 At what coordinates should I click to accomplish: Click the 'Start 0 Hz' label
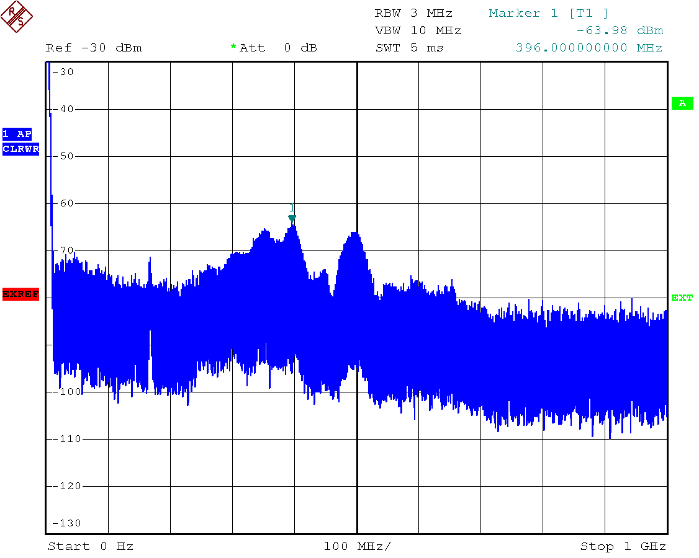click(x=91, y=546)
